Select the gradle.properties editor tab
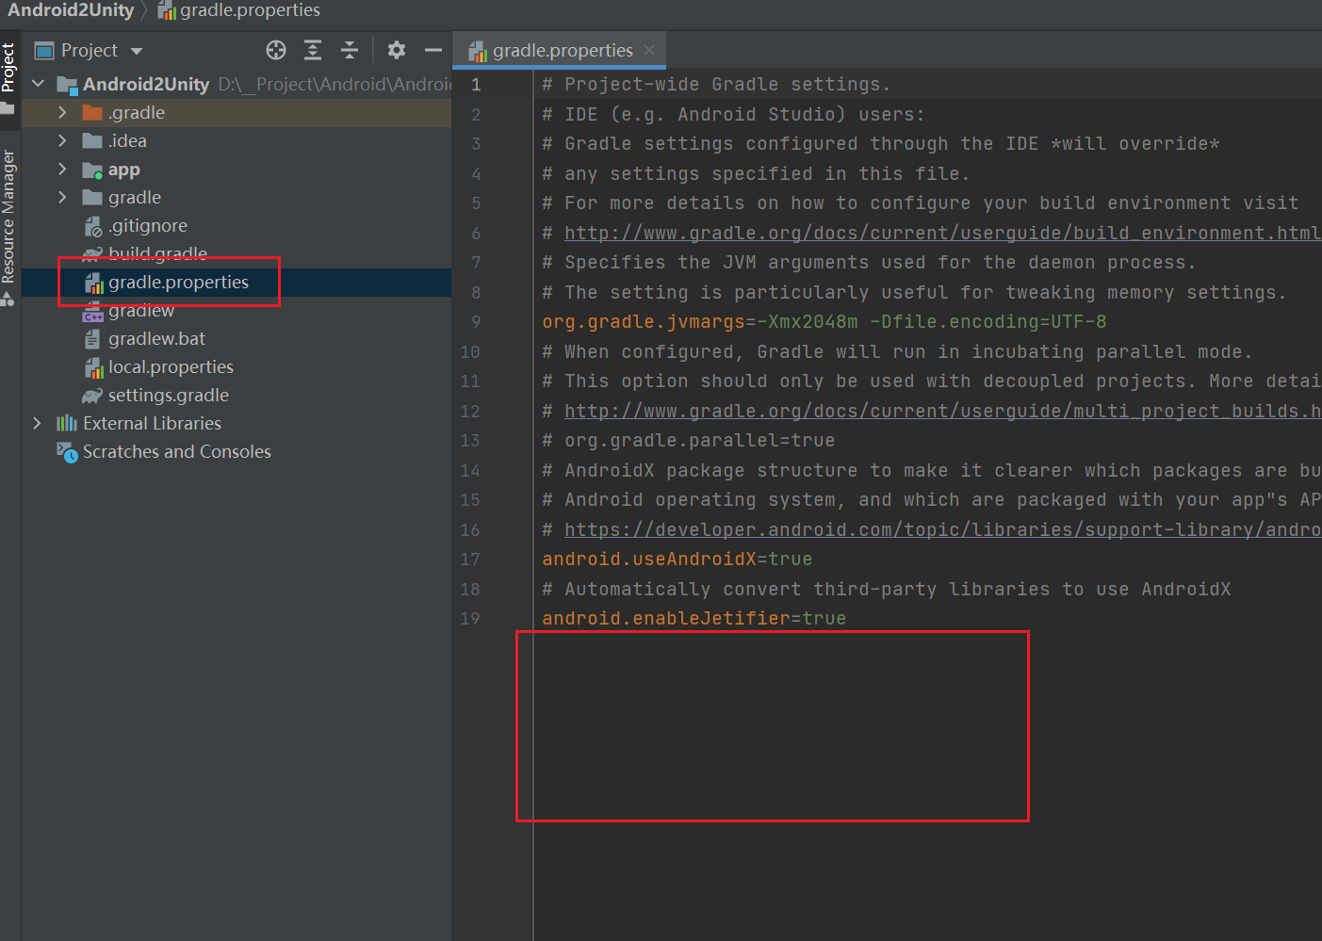This screenshot has height=941, width=1322. (560, 50)
